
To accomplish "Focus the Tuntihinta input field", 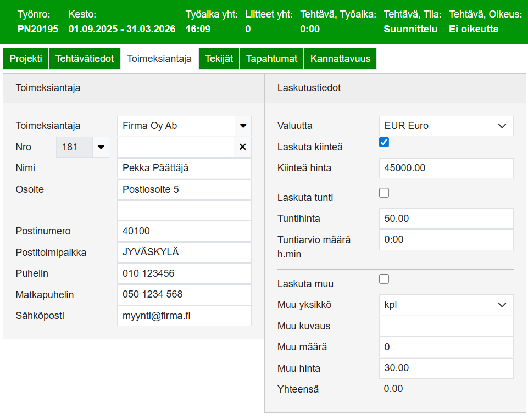I will tap(446, 219).
